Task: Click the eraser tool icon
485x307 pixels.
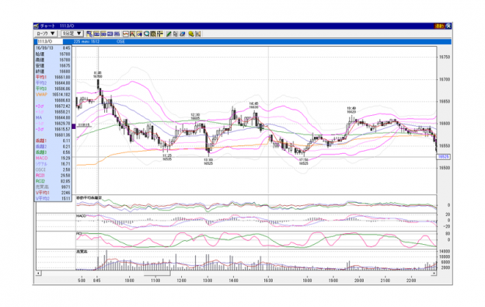Action: coord(183,33)
